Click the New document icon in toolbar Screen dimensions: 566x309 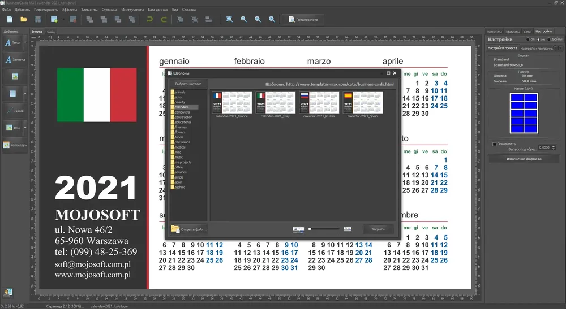(x=10, y=19)
